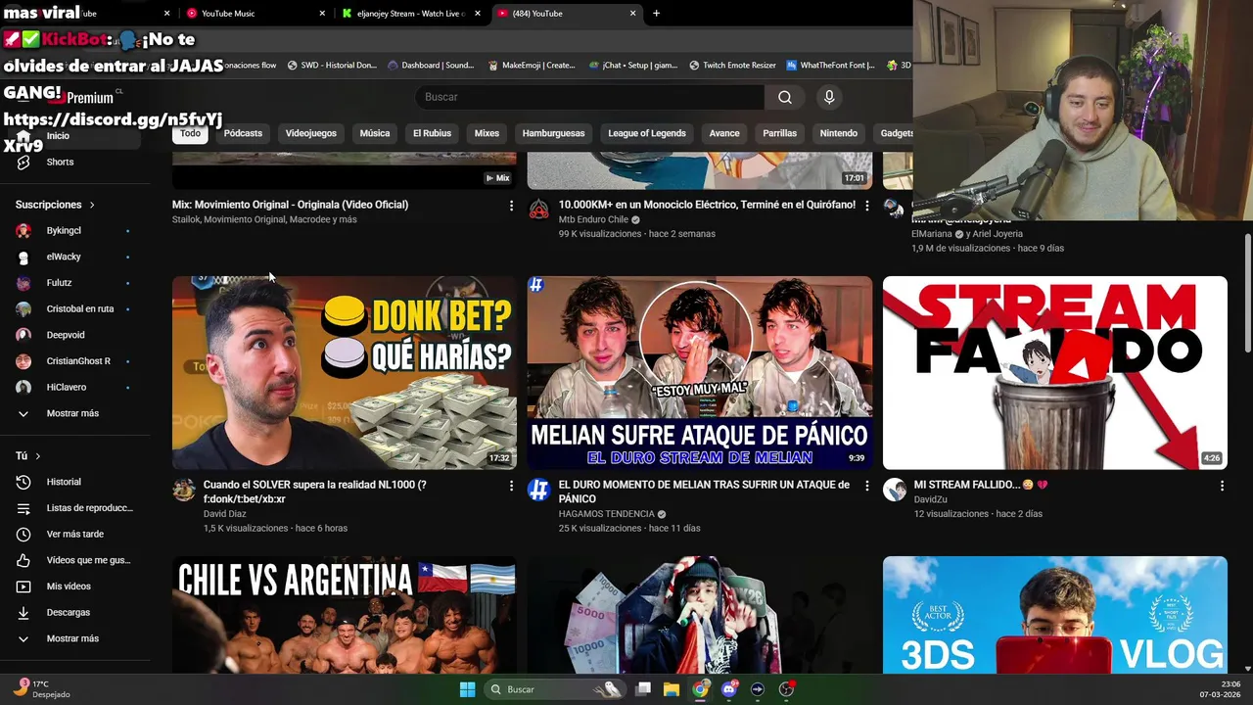Open more options for Melian video
Image resolution: width=1253 pixels, height=705 pixels.
(866, 486)
